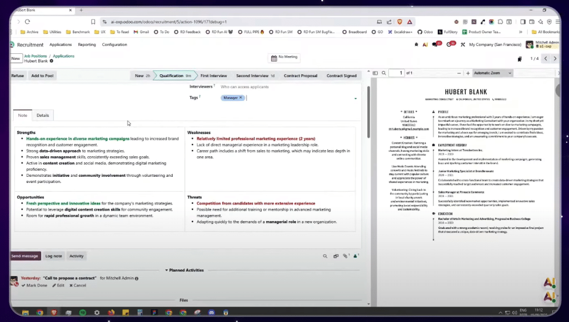Image resolution: width=569 pixels, height=322 pixels.
Task: Collapse the Planned Activities section
Action: coord(183,270)
